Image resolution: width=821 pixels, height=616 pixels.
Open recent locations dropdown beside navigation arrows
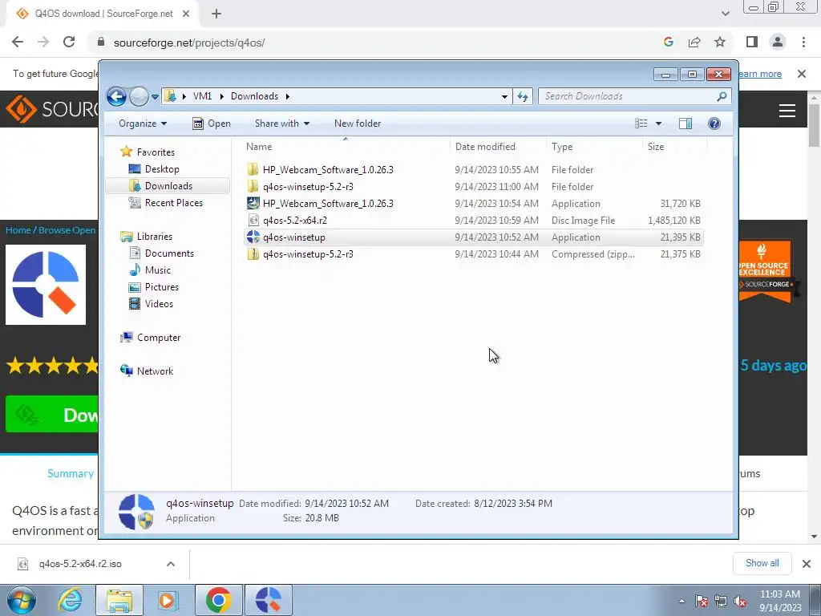tap(155, 97)
